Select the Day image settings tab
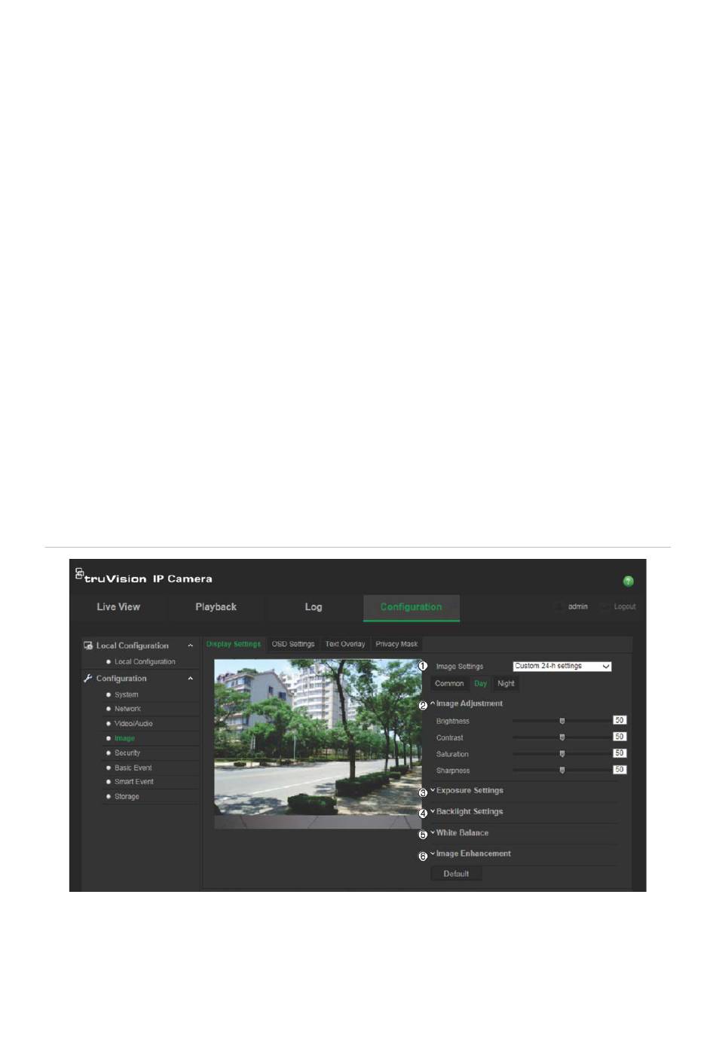The height and width of the screenshot is (1044, 716). click(x=481, y=684)
